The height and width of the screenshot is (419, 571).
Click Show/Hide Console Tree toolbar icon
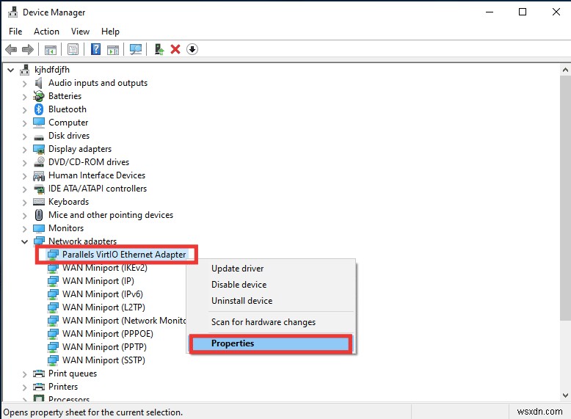(x=50, y=49)
